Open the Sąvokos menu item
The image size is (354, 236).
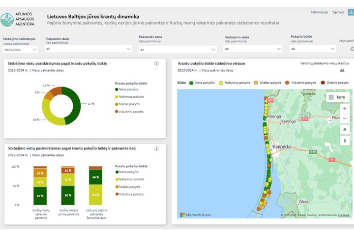click(x=338, y=12)
